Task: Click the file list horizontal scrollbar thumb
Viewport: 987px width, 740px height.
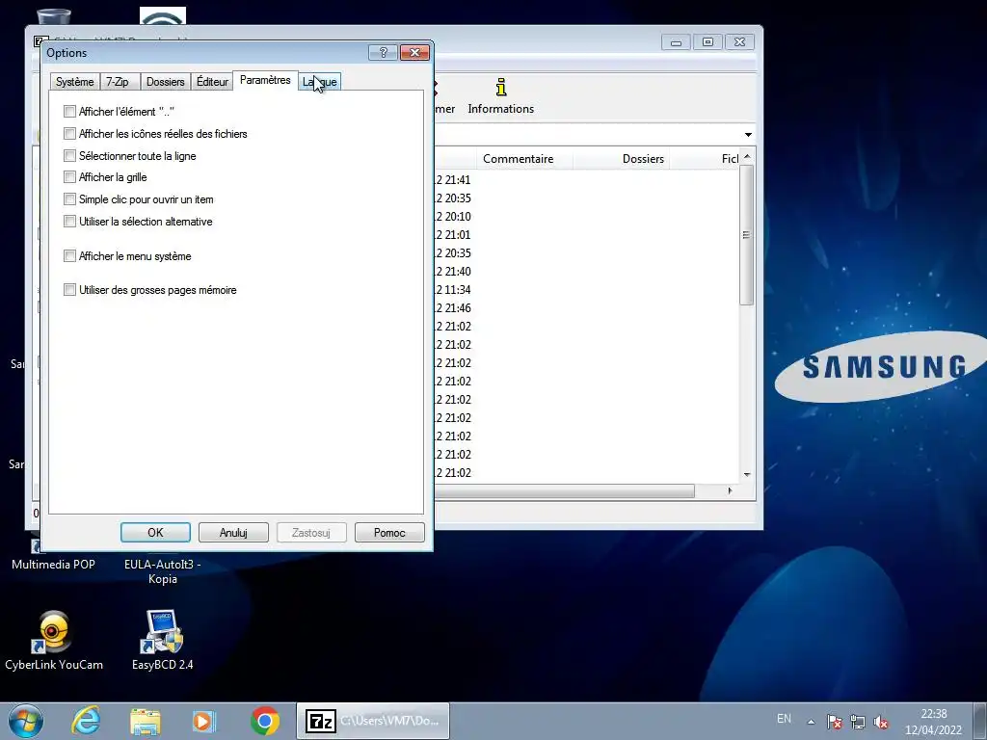Action: click(x=565, y=490)
